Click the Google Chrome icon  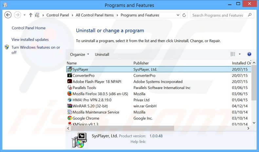tap(70, 118)
